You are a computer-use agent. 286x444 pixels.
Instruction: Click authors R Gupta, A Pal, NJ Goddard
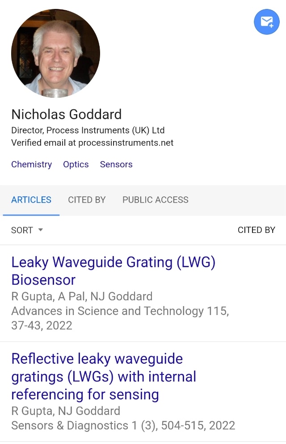[82, 296]
